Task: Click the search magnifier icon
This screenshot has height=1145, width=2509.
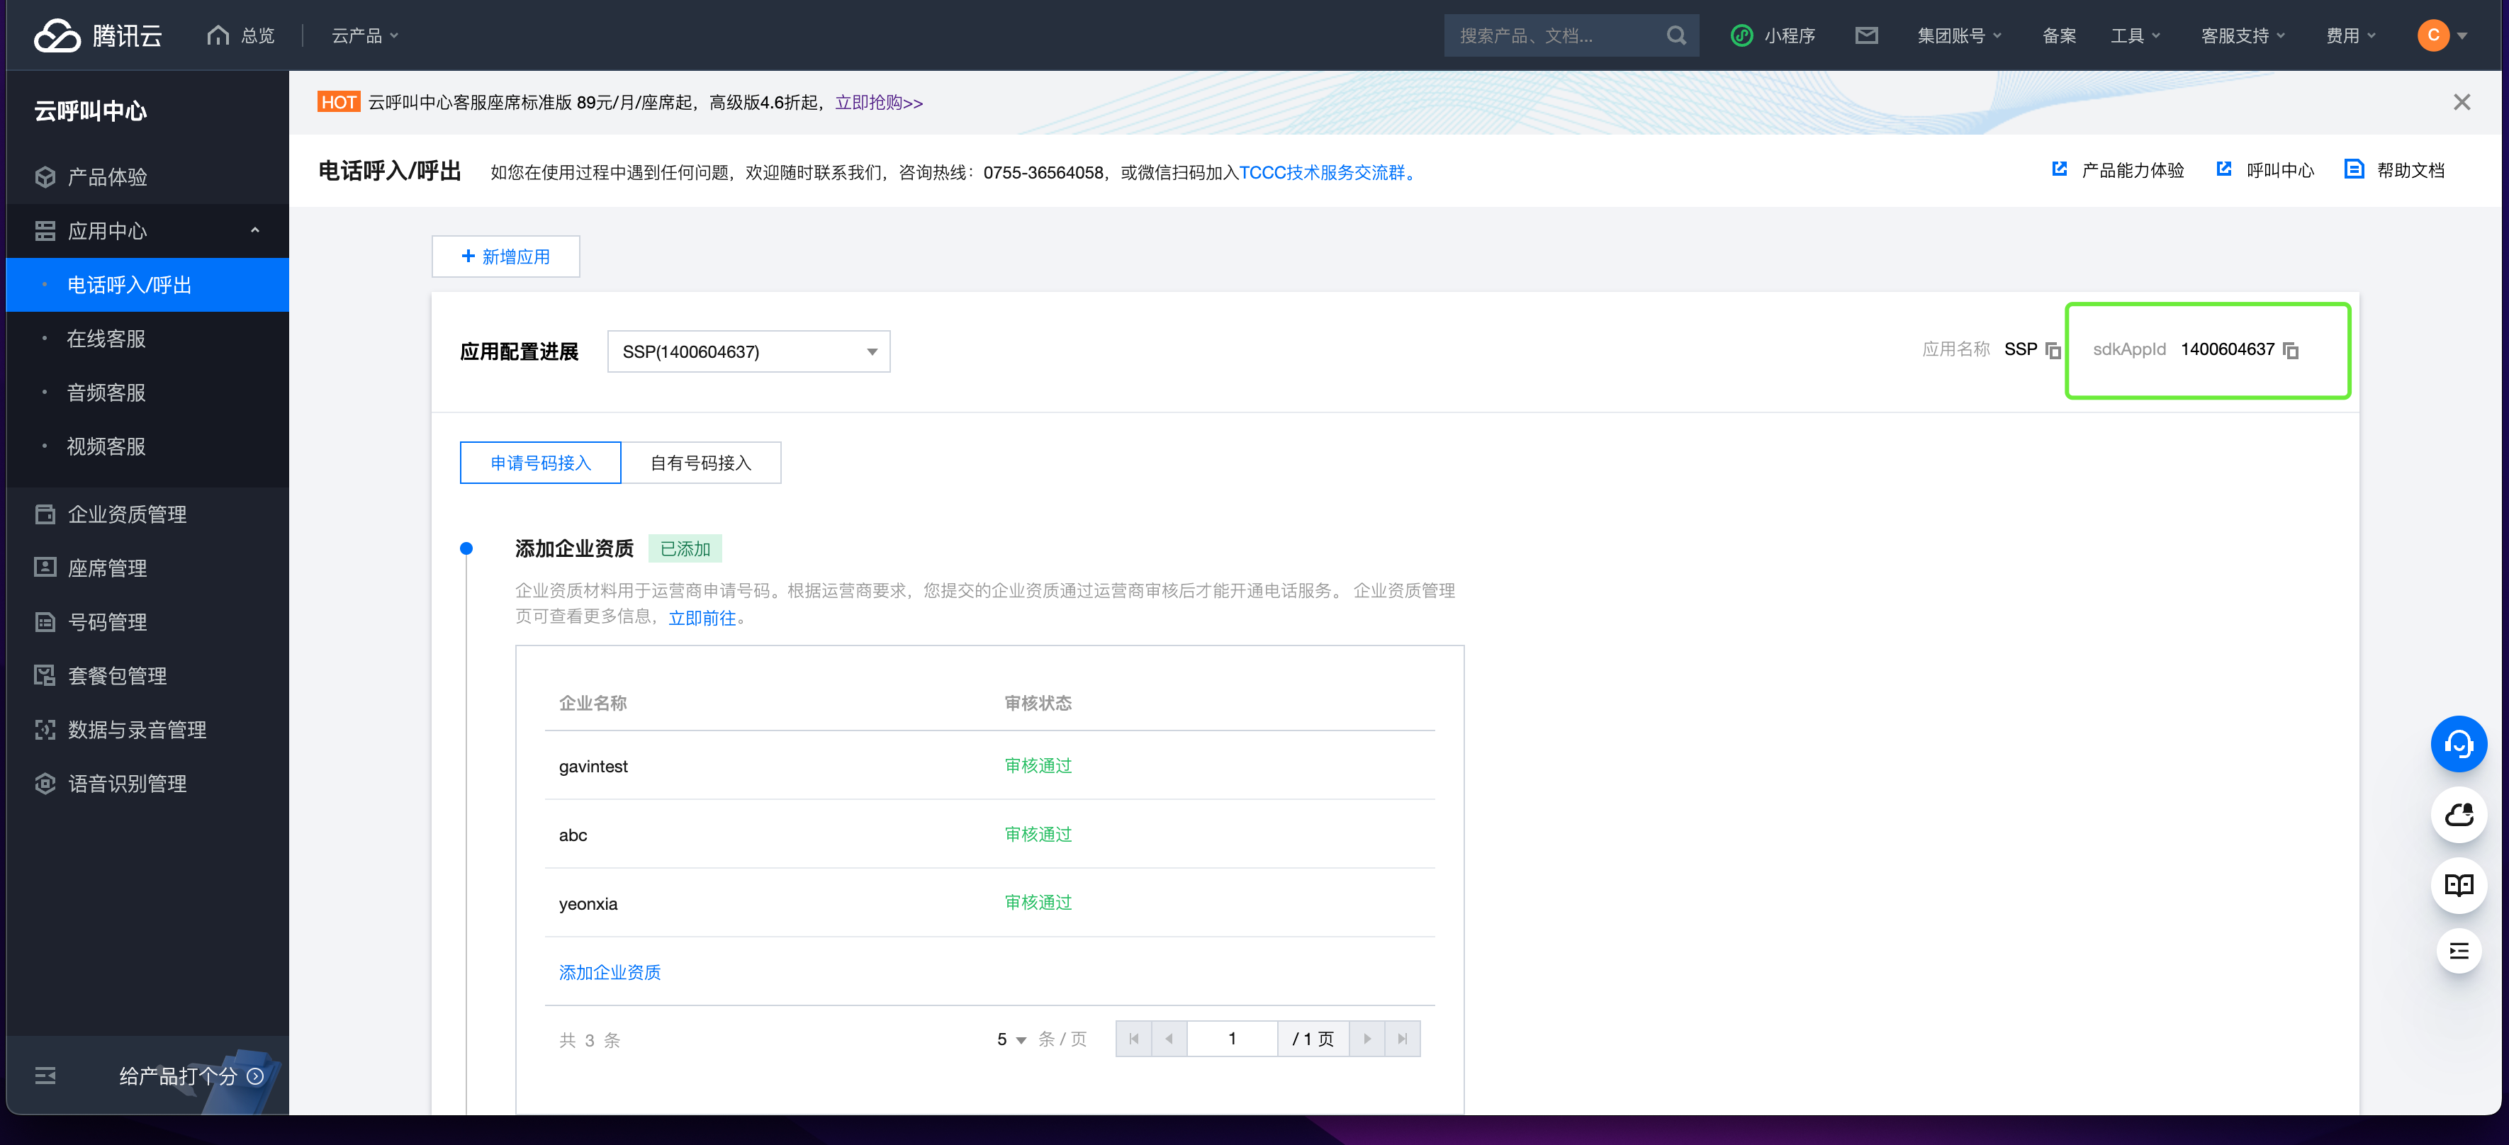Action: coord(1676,35)
